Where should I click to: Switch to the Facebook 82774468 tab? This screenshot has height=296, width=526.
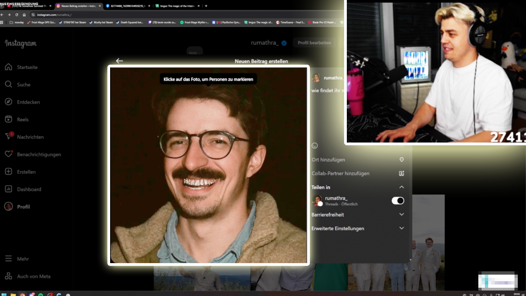coord(127,6)
